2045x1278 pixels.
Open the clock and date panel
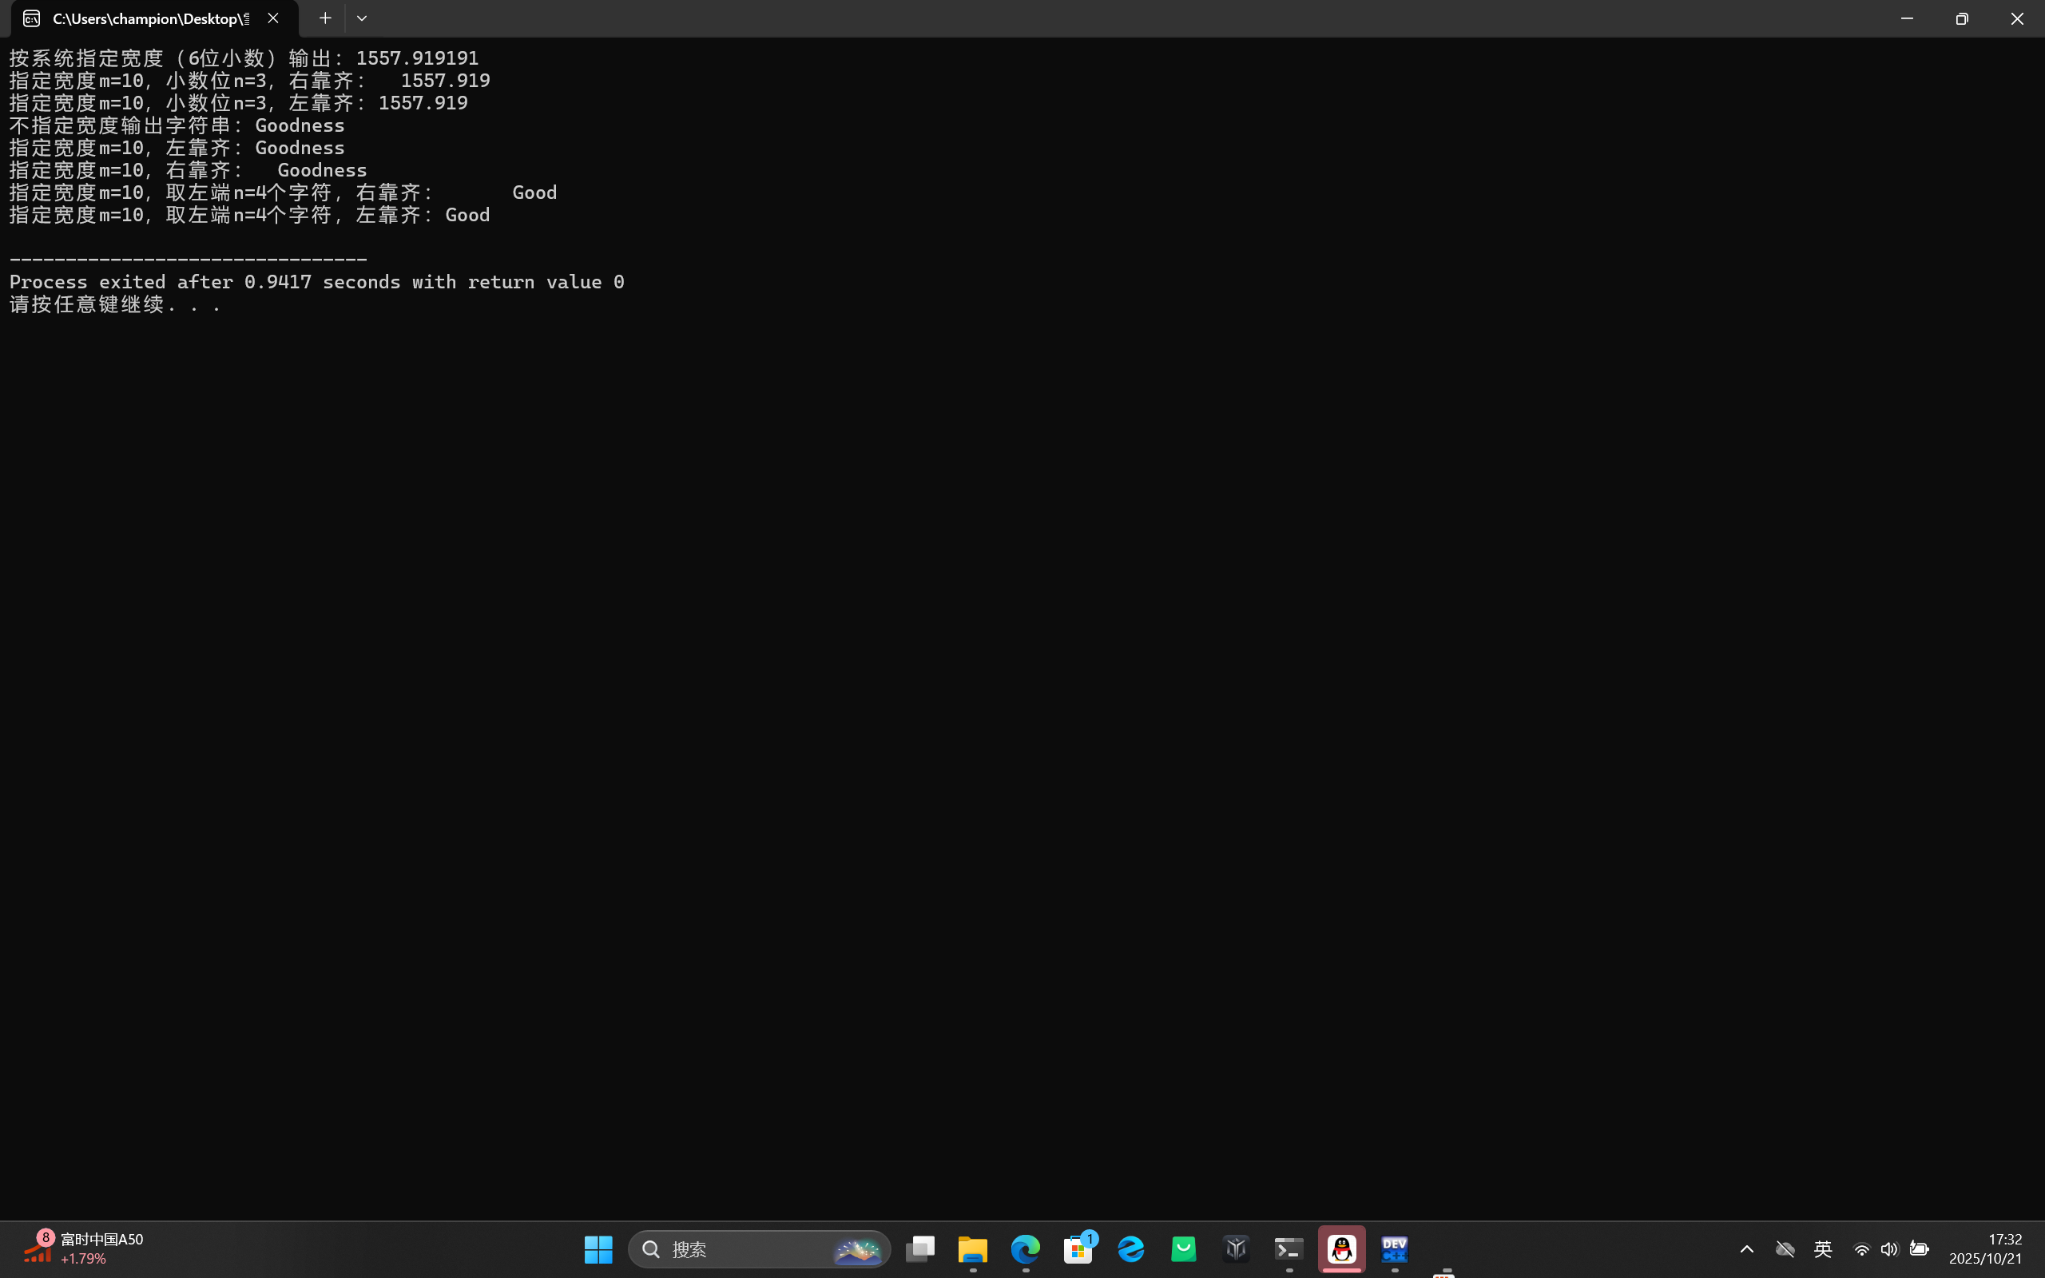coord(1985,1248)
